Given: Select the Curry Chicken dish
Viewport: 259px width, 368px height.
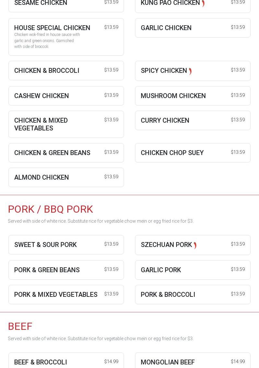Looking at the screenshot, I should pos(193,120).
